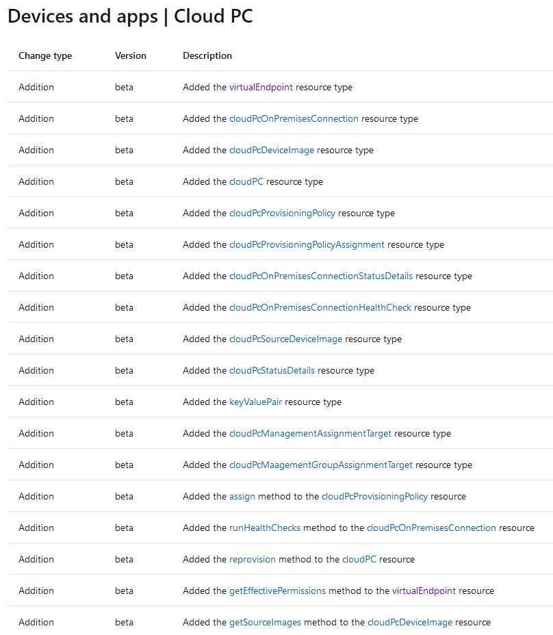Open the getEffectivePermissions method link

coord(276,591)
